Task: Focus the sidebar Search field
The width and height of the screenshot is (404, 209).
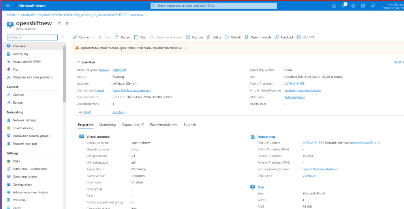Action: pos(32,37)
